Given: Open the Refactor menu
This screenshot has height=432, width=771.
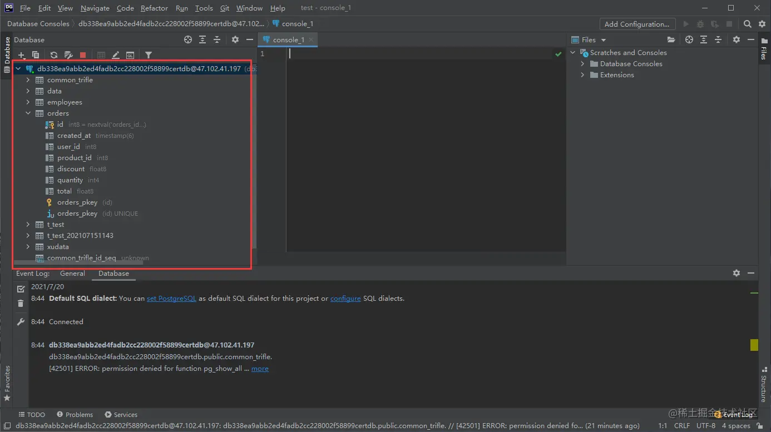Looking at the screenshot, I should click(x=154, y=8).
